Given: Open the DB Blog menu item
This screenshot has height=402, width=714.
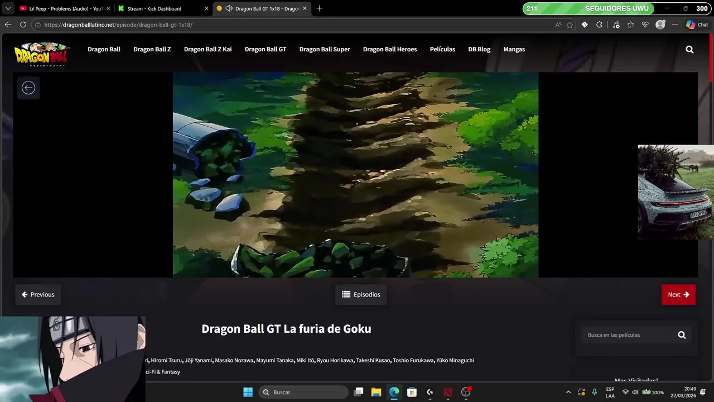Looking at the screenshot, I should click(479, 49).
